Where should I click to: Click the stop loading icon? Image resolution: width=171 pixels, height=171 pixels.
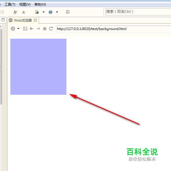(x=45, y=29)
